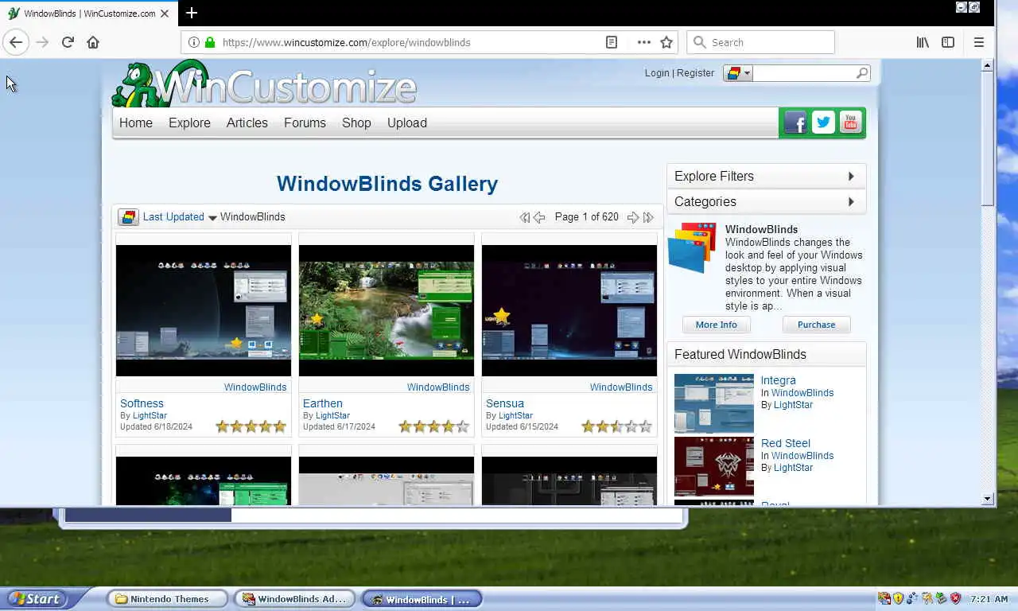Click the Register link
Viewport: 1018px width, 611px height.
(x=695, y=73)
